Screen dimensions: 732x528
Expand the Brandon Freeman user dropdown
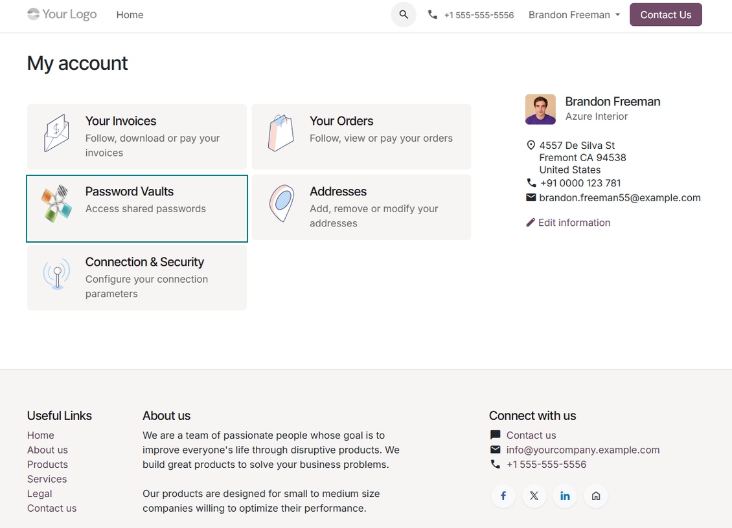pyautogui.click(x=574, y=15)
